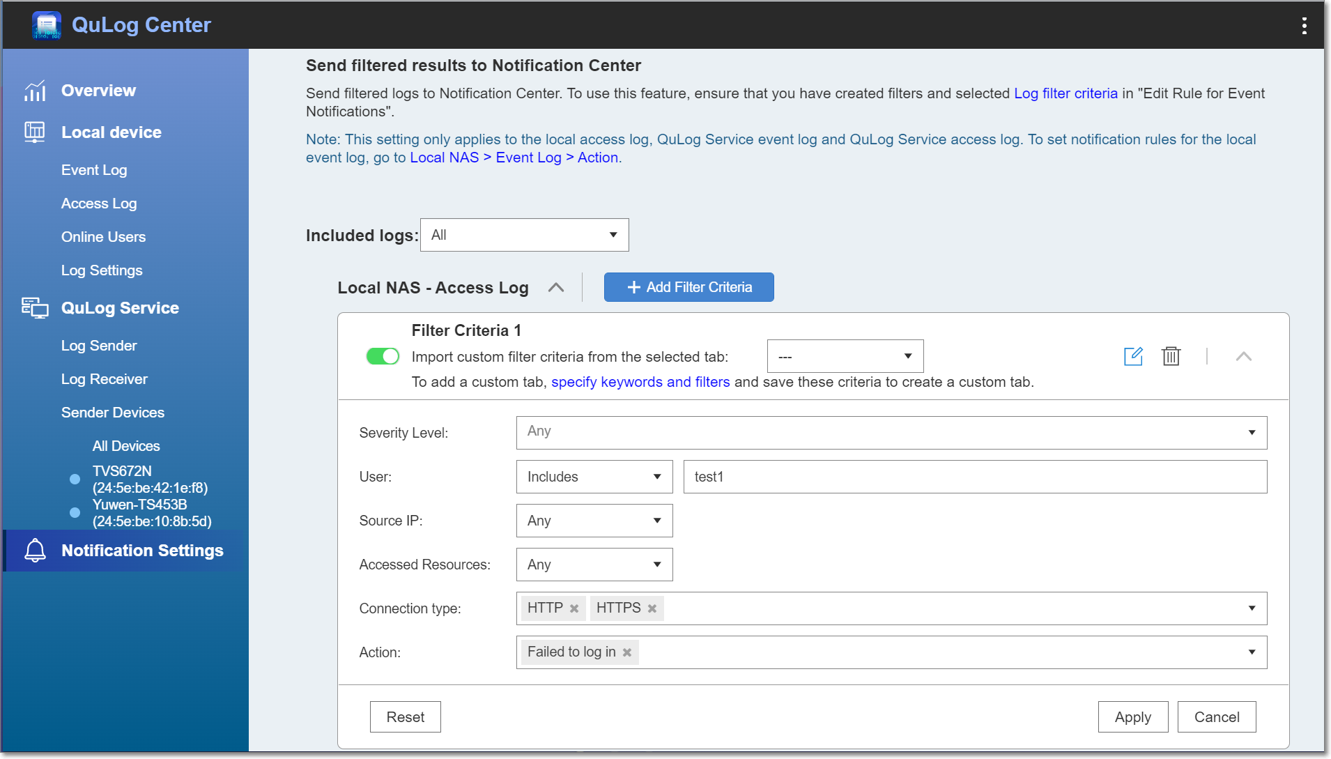Open the import custom tab dropdown

pyautogui.click(x=845, y=356)
